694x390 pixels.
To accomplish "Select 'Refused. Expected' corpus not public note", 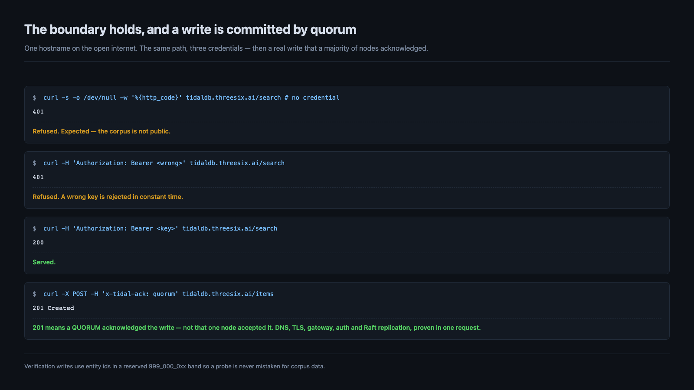I will pyautogui.click(x=101, y=131).
